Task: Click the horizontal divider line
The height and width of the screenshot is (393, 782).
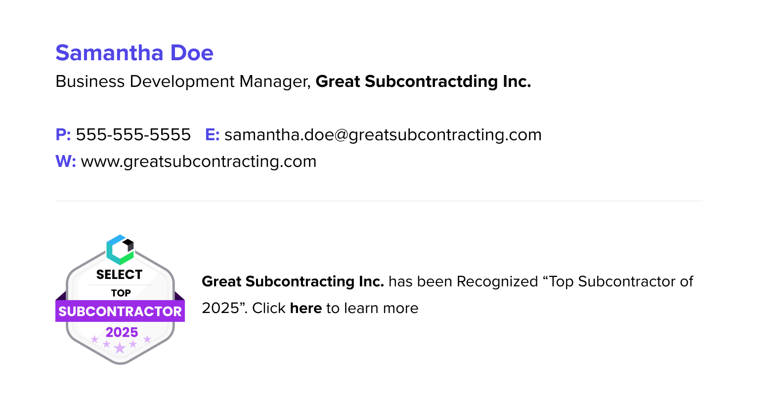Action: (379, 201)
